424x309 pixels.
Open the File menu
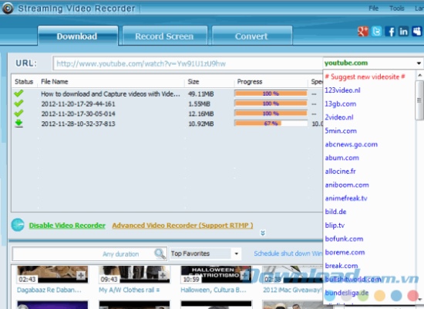click(373, 8)
